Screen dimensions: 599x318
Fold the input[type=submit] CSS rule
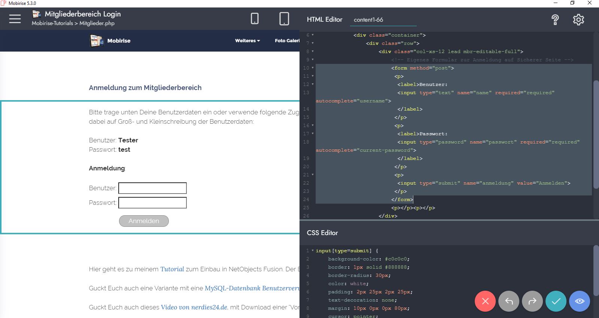pos(313,251)
